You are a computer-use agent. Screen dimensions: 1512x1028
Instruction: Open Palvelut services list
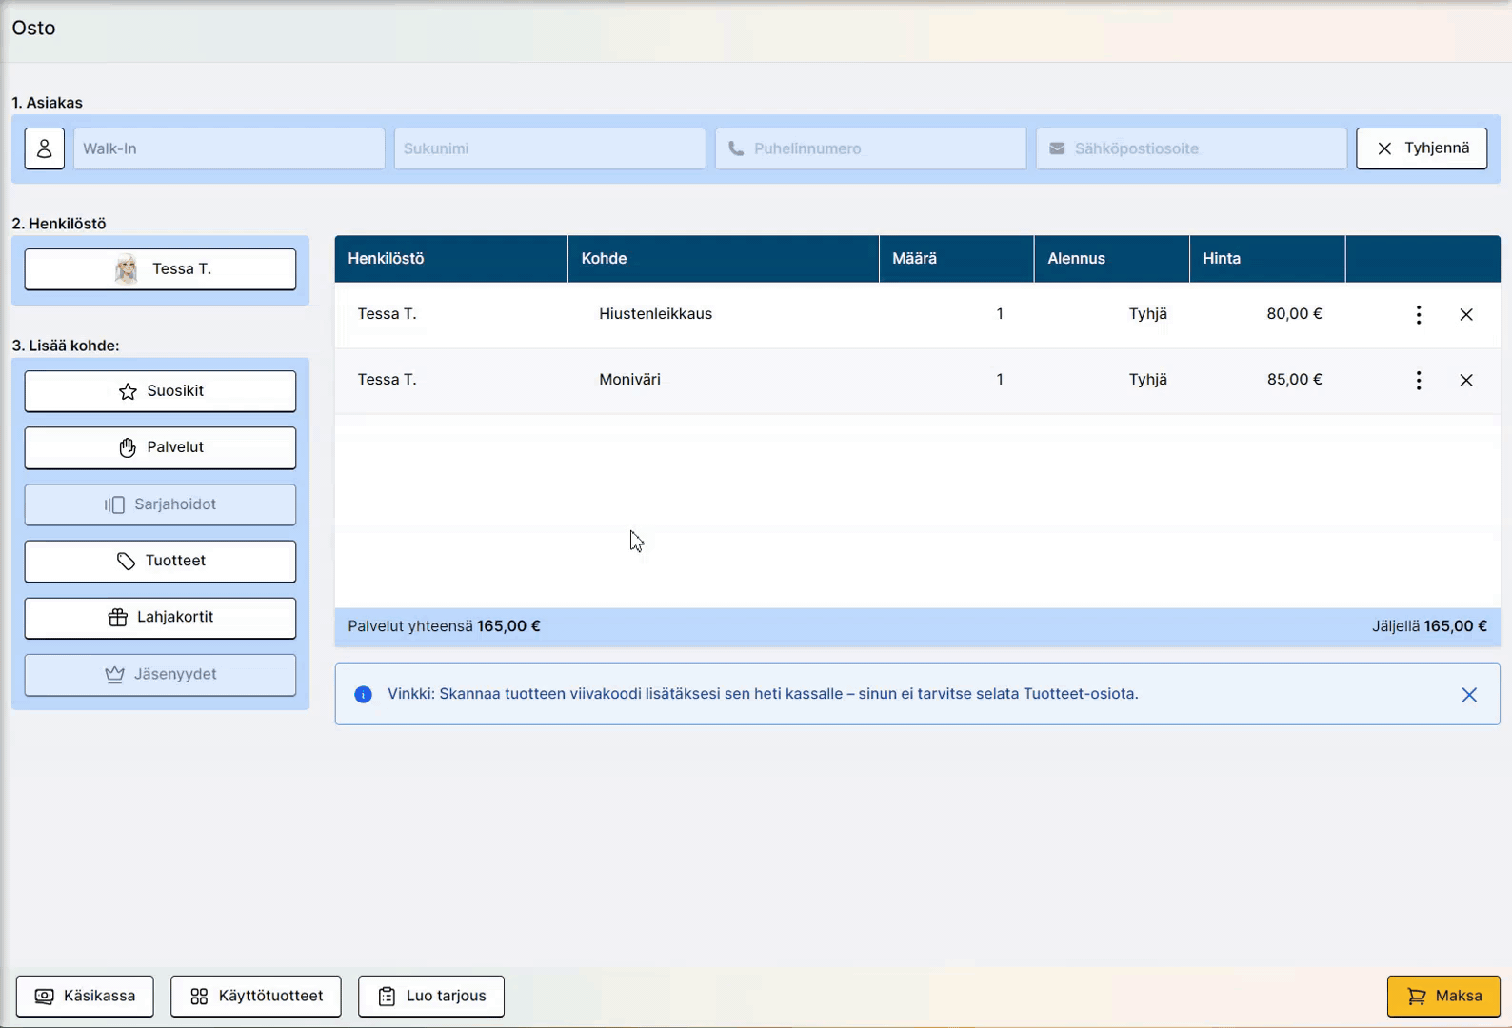pyautogui.click(x=160, y=447)
